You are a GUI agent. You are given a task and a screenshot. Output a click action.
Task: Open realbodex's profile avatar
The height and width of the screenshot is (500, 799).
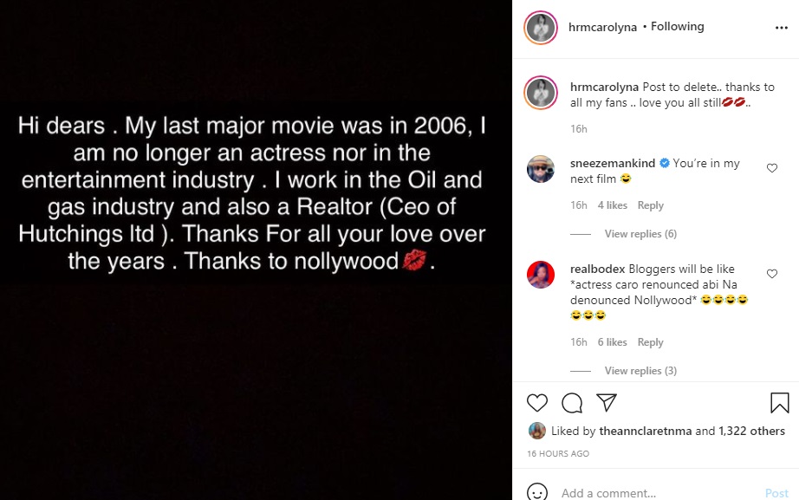(x=541, y=275)
